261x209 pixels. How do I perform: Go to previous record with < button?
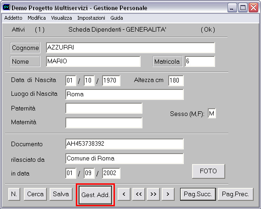pos(124,194)
